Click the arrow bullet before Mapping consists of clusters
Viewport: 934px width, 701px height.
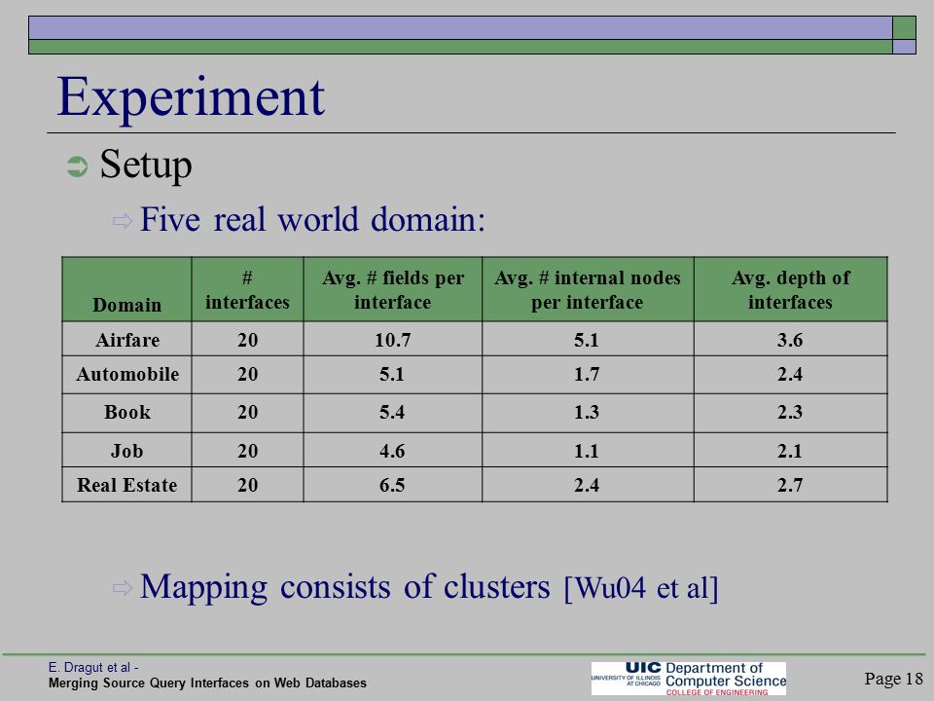tap(123, 588)
